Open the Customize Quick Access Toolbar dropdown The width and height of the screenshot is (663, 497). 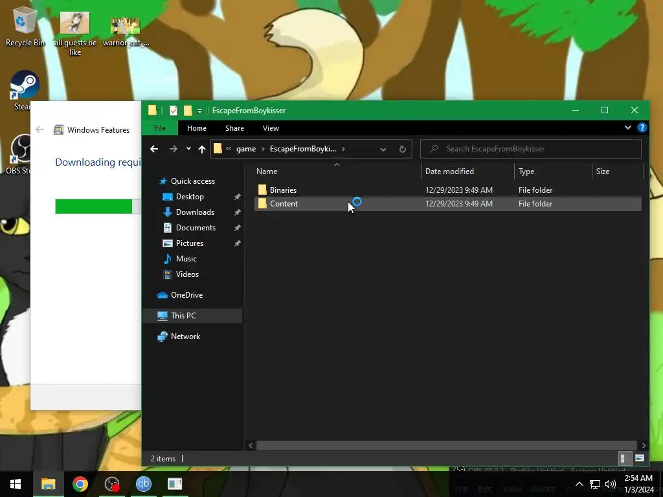tap(199, 111)
